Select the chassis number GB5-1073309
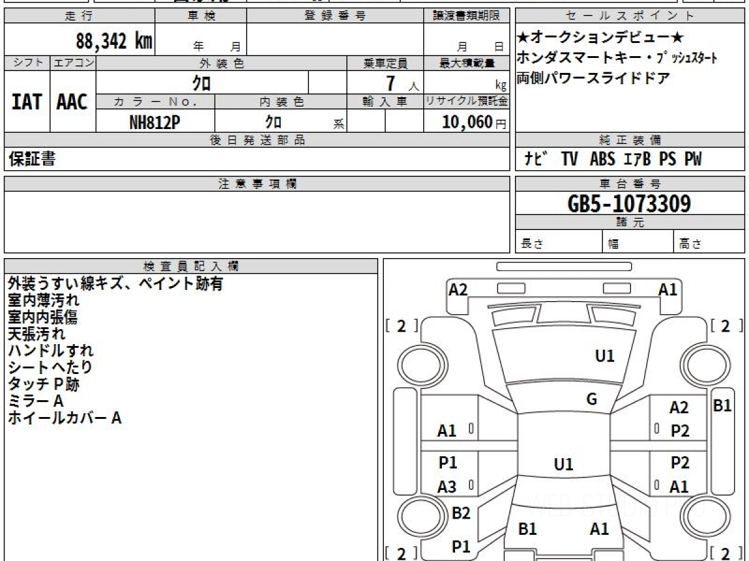This screenshot has height=561, width=749. click(x=630, y=204)
